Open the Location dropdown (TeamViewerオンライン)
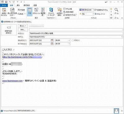The width and height of the screenshot is (124, 114). [122, 37]
